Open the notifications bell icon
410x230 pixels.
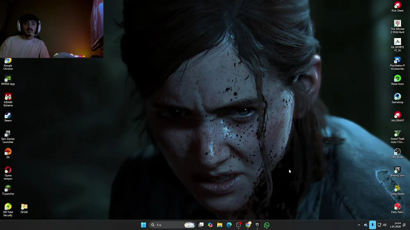(x=404, y=225)
